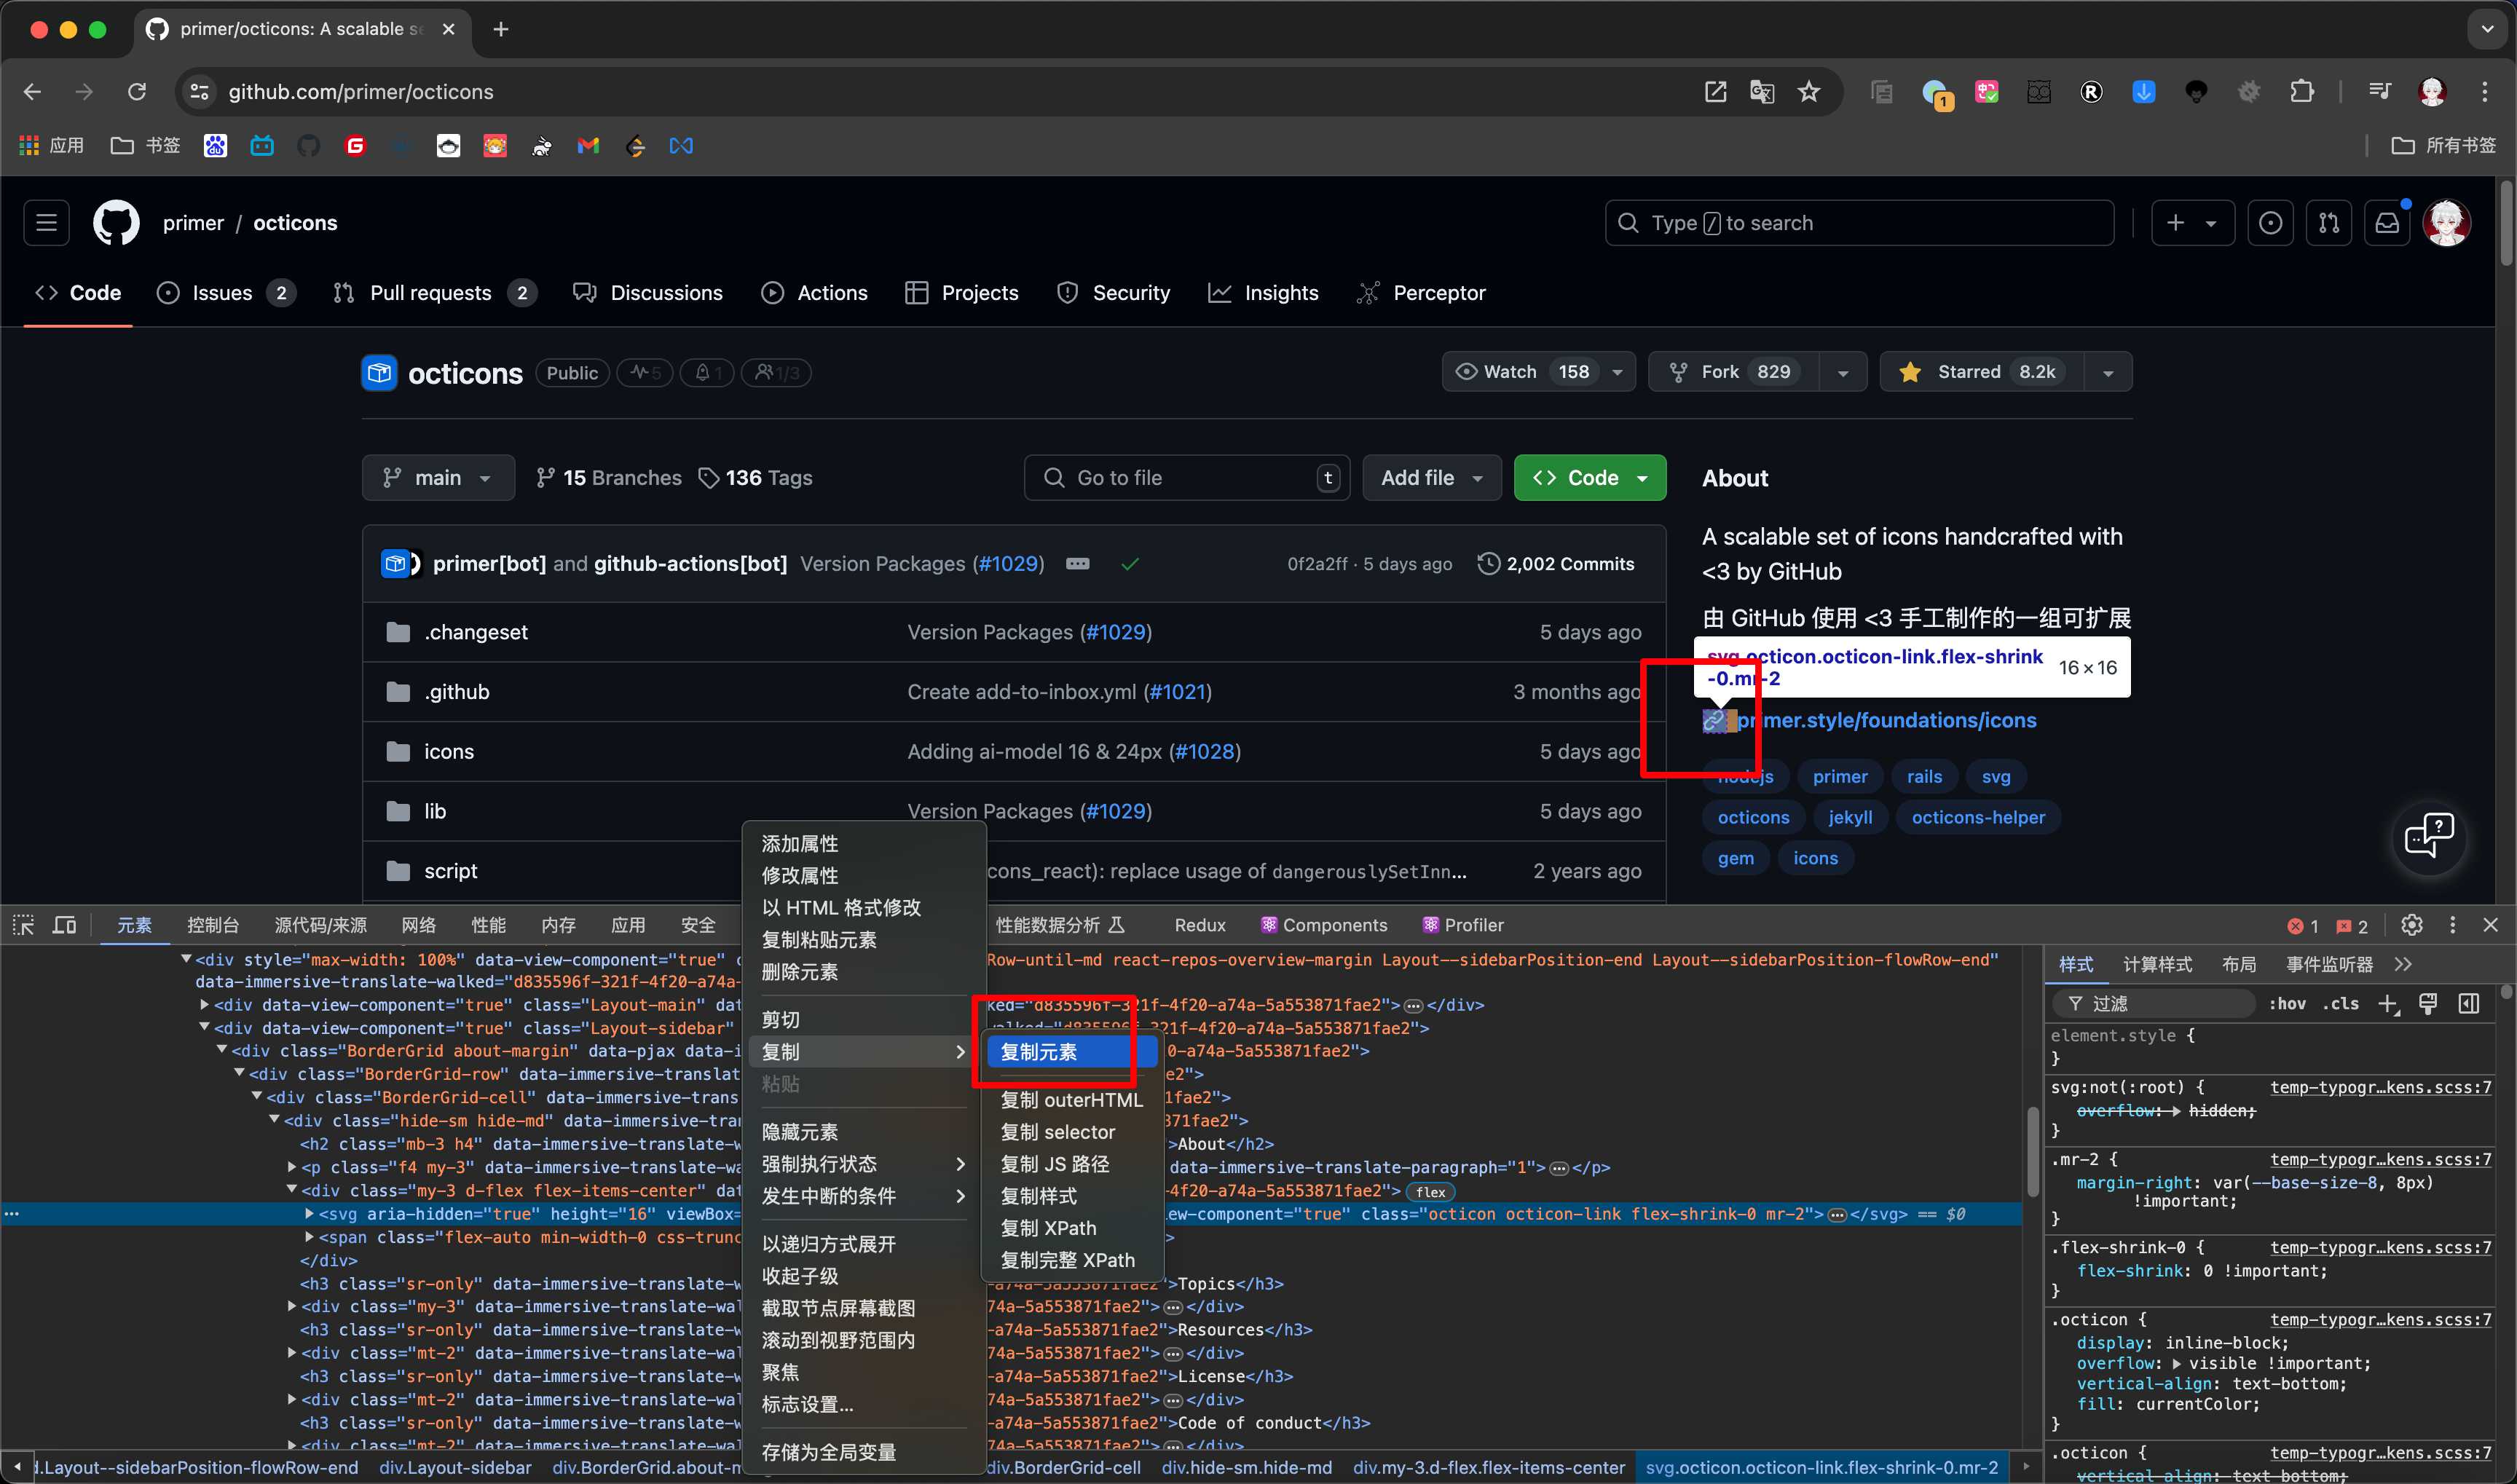Open primer.style/foundations/icons link
The image size is (2517, 1484).
pos(1886,720)
